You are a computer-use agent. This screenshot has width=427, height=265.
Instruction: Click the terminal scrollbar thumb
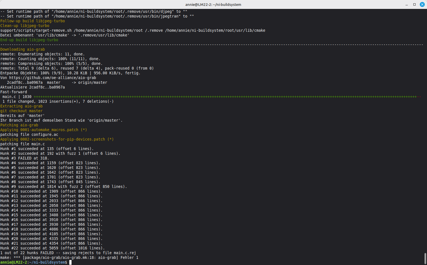click(425, 259)
